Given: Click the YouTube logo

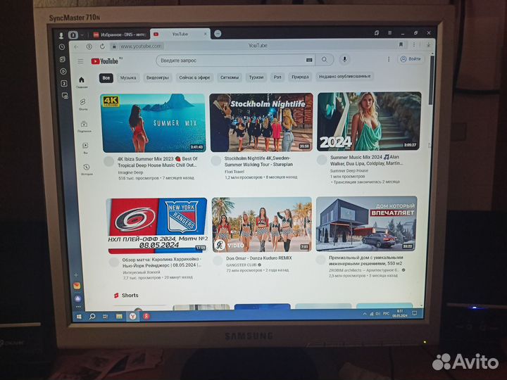Looking at the screenshot, I should pyautogui.click(x=105, y=61).
